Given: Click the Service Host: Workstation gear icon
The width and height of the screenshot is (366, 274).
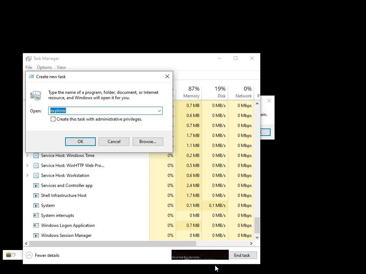Looking at the screenshot, I should 36,176.
